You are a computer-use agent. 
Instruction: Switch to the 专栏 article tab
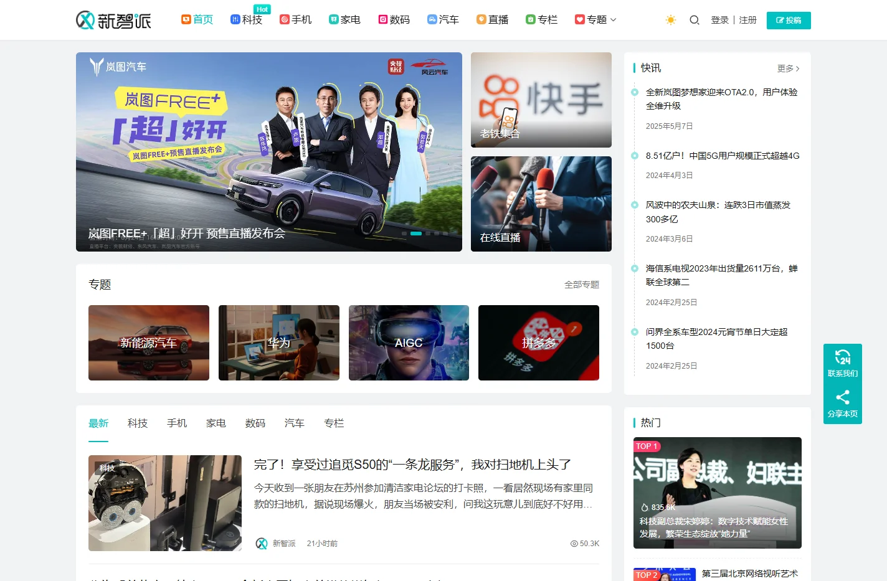coord(334,423)
